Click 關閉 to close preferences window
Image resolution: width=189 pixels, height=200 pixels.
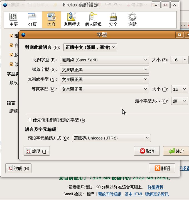[x=162, y=168]
